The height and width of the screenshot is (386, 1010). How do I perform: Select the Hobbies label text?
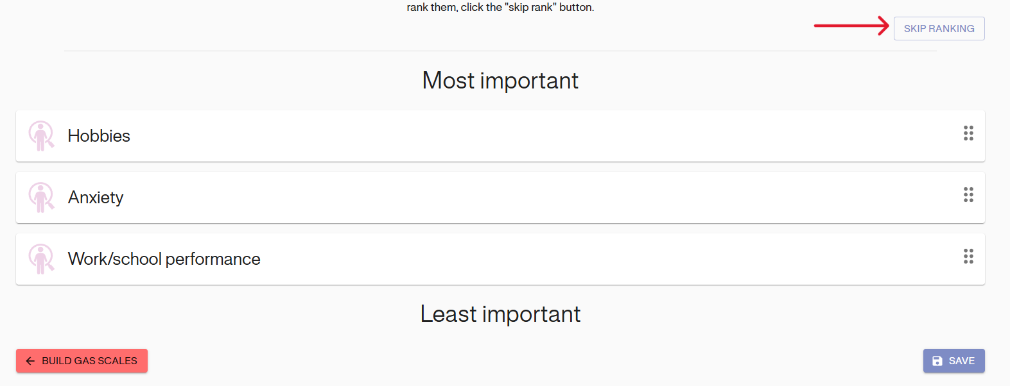click(x=99, y=136)
